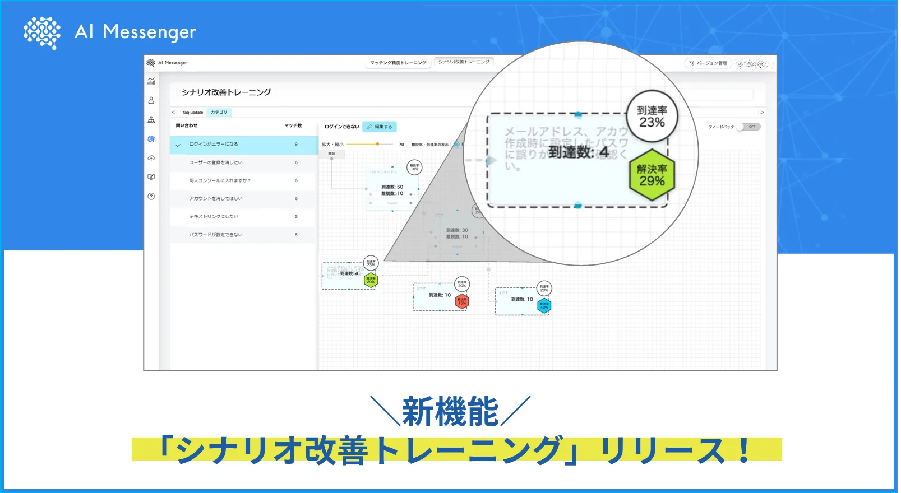Image resolution: width=901 pixels, height=493 pixels.
Task: Toggle the フィードバック OFF switch
Action: point(748,127)
